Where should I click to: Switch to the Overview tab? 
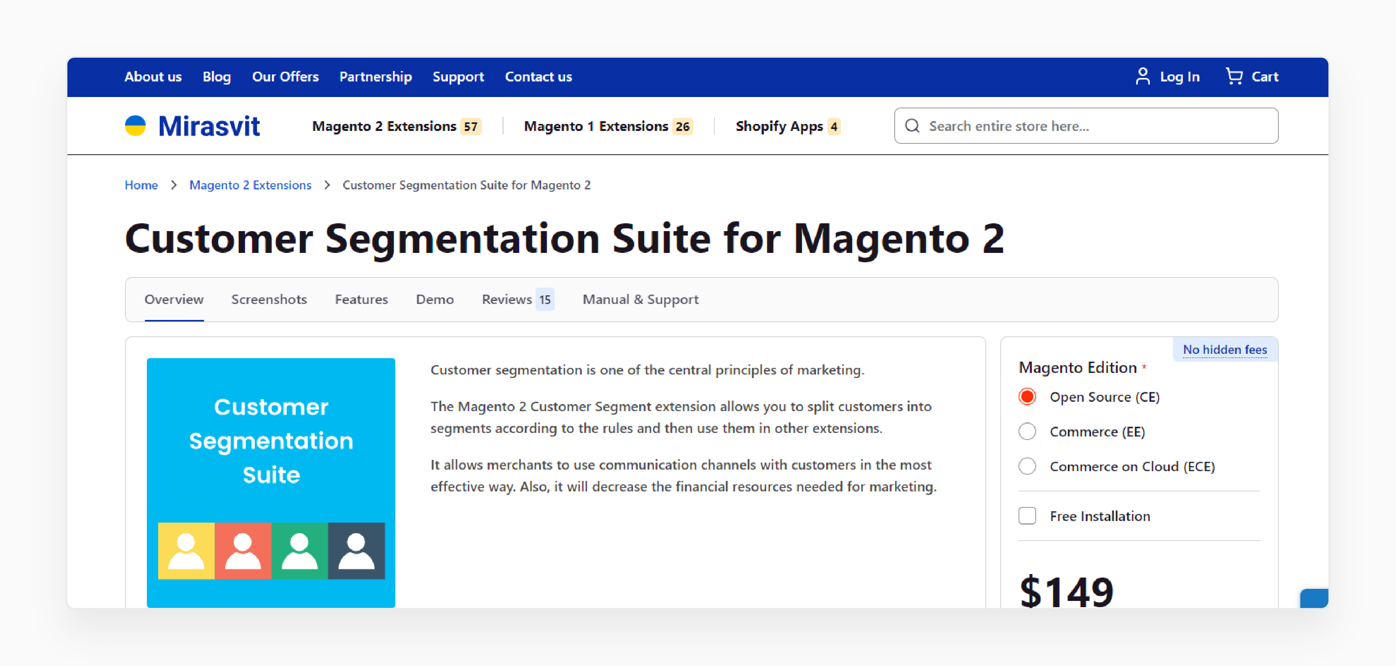174,299
